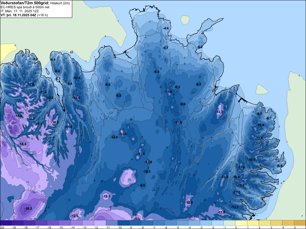Click the -6.2 temperature label
306x229 pixels.
(x=200, y=47)
